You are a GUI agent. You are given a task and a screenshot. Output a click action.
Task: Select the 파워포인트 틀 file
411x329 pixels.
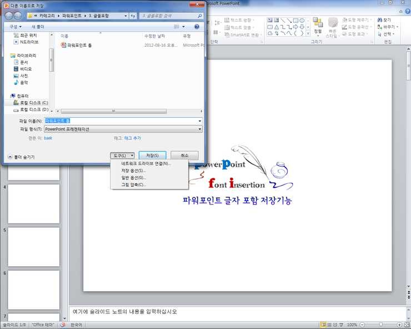pyautogui.click(x=76, y=45)
